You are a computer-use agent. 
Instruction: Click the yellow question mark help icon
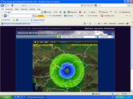point(58,37)
